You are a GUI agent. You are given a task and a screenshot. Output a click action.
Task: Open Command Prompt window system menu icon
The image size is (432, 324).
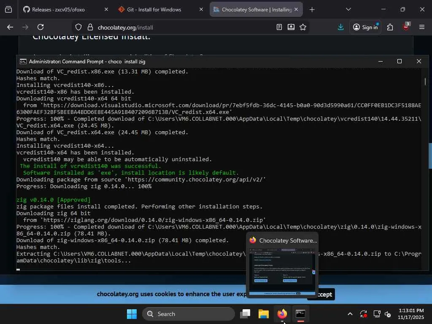pyautogui.click(x=23, y=62)
